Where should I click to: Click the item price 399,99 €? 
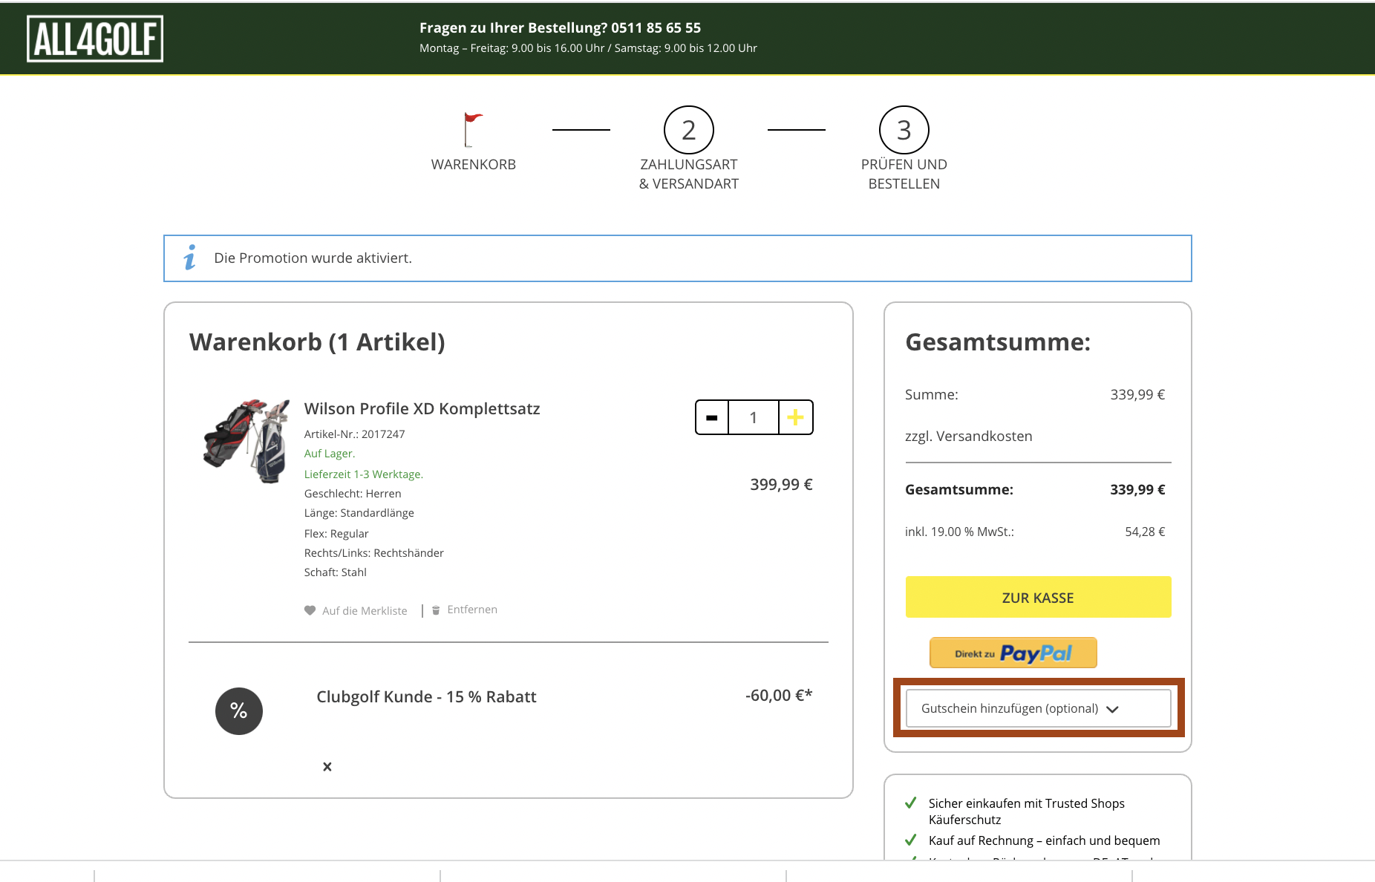tap(781, 484)
